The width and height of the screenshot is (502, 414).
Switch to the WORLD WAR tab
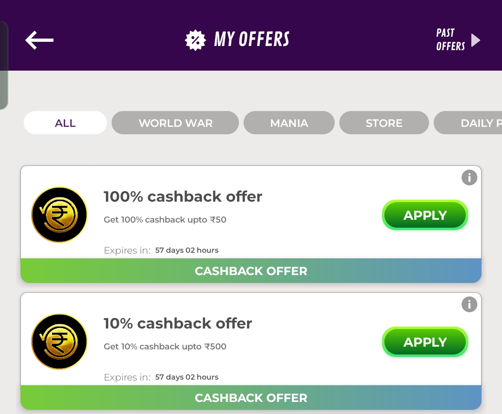tap(175, 123)
